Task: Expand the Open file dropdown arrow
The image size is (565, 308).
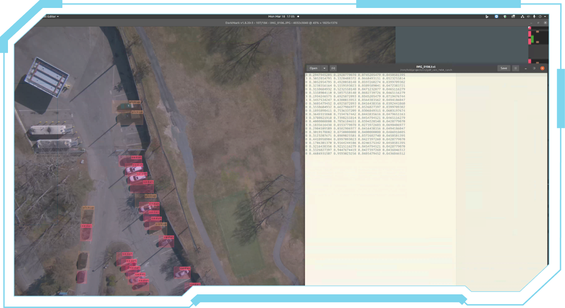Action: click(x=324, y=69)
